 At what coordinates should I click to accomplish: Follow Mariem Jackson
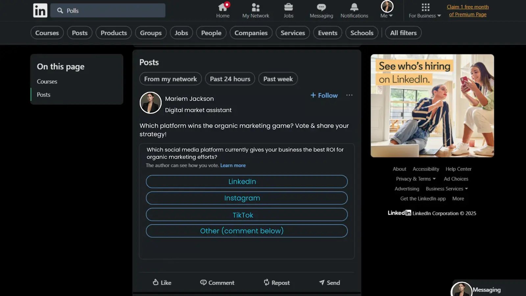pos(324,95)
